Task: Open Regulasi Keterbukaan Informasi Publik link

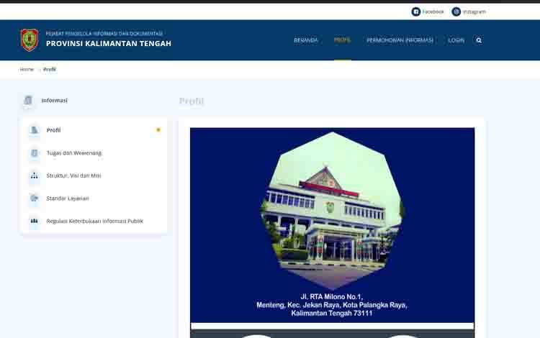Action: (95, 221)
